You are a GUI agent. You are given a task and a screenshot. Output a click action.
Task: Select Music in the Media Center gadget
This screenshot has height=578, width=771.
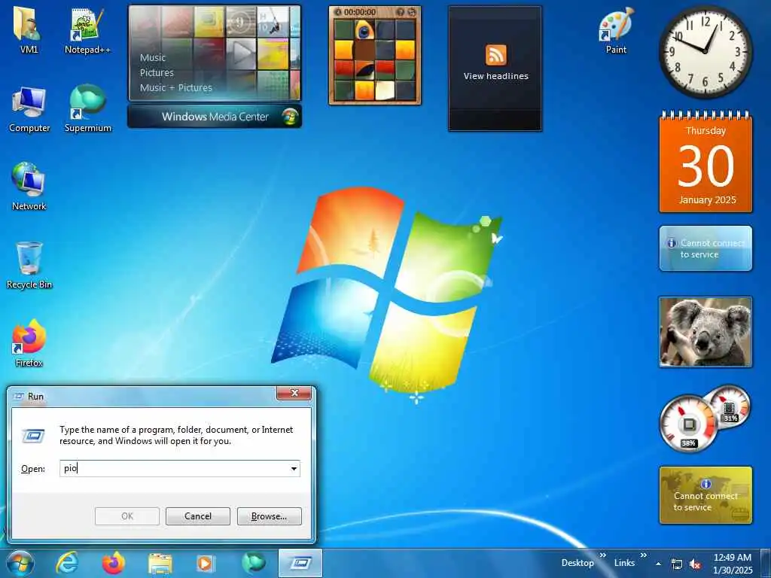point(152,57)
